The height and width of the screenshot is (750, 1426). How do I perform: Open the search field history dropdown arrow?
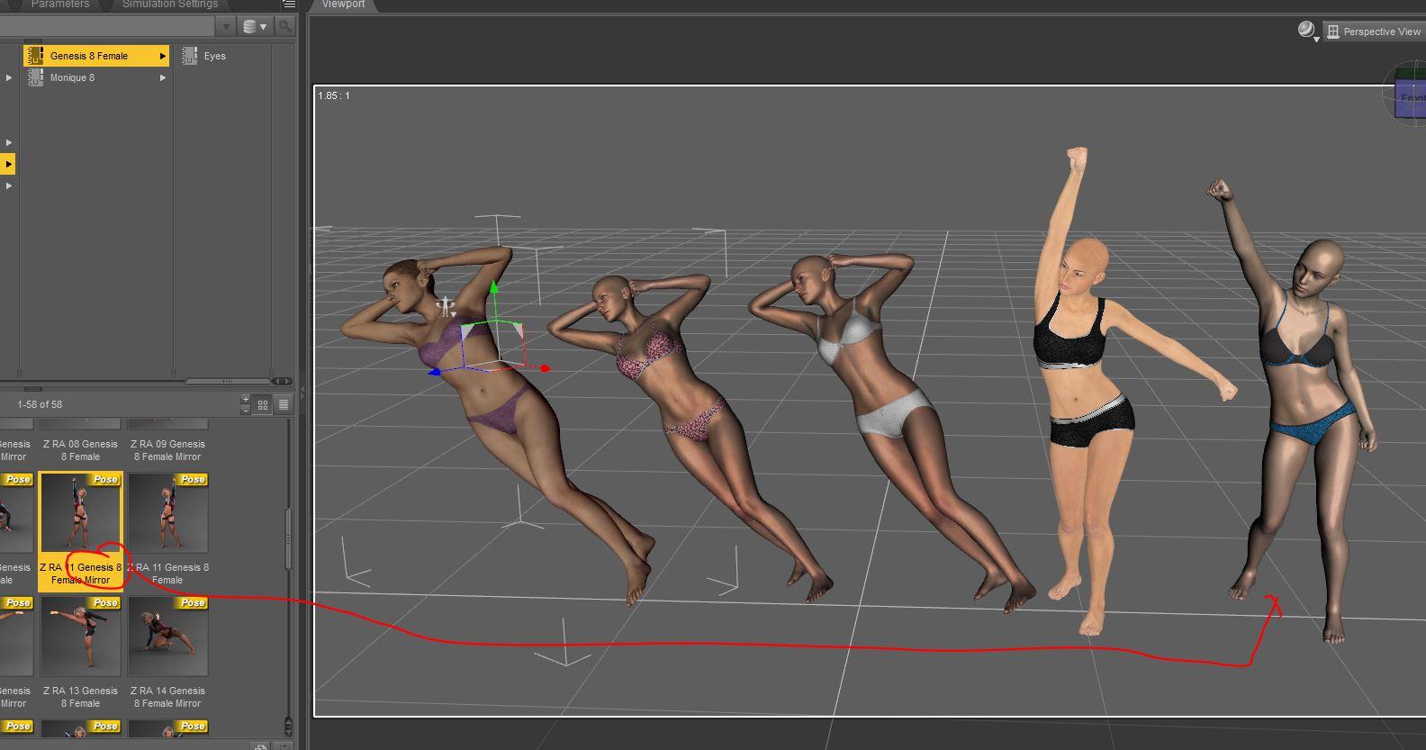pos(226,26)
